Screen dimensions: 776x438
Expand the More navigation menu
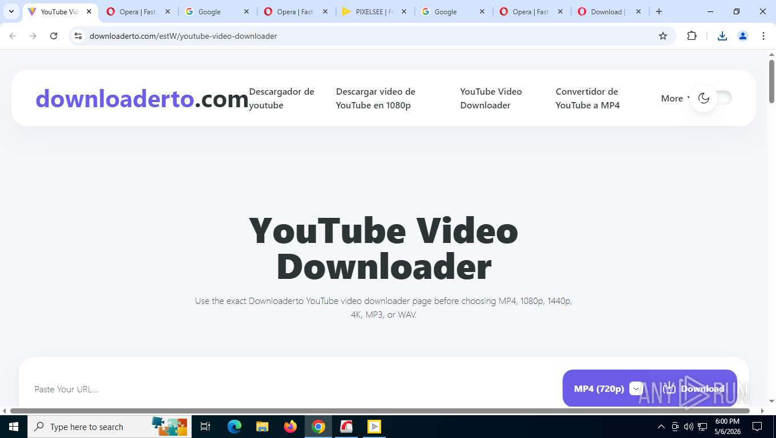[x=676, y=98]
